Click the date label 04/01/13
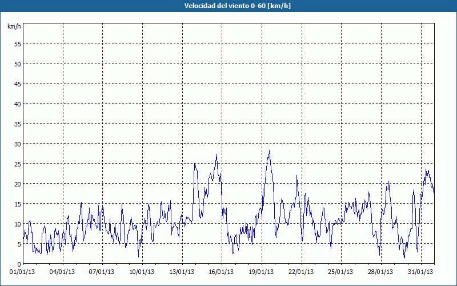The width and height of the screenshot is (457, 286). pyautogui.click(x=62, y=272)
